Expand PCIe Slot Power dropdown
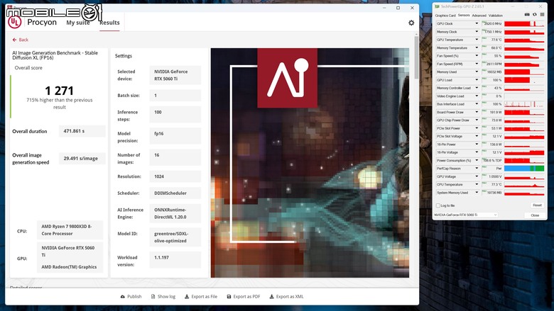Image resolution: width=554 pixels, height=311 pixels. point(477,128)
